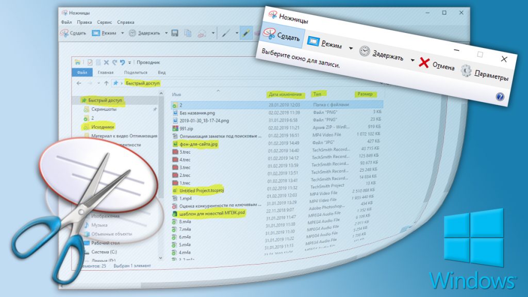Viewport: 528px width, 297px height.
Task: Open the Сервис menu
Action: [x=104, y=22]
